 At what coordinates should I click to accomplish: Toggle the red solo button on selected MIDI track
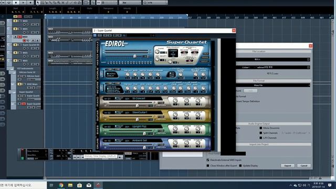(20, 37)
